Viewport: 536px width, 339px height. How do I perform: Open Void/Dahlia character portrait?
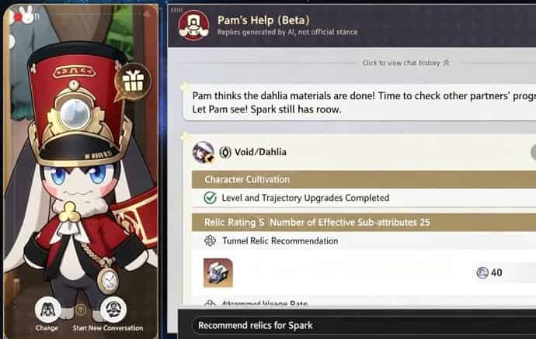203,152
